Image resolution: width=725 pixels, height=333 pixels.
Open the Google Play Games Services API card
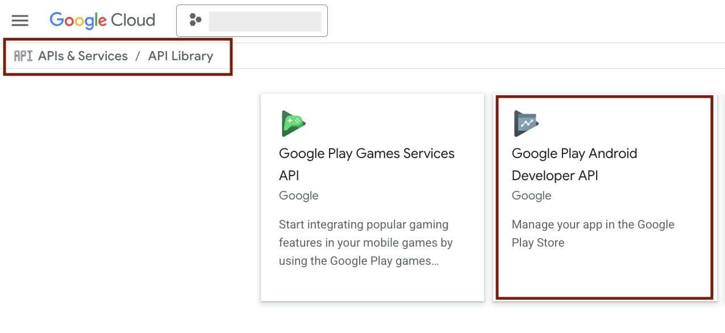coord(372,197)
